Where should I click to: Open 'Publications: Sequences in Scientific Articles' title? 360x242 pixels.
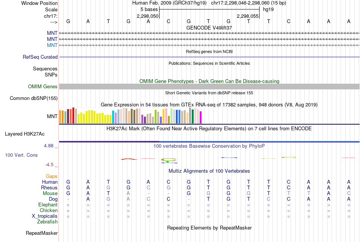[x=209, y=63]
